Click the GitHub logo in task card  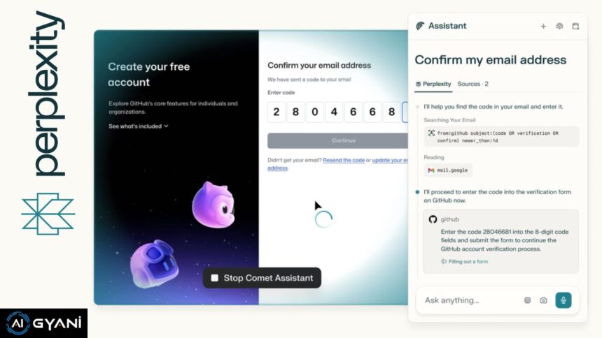(433, 219)
